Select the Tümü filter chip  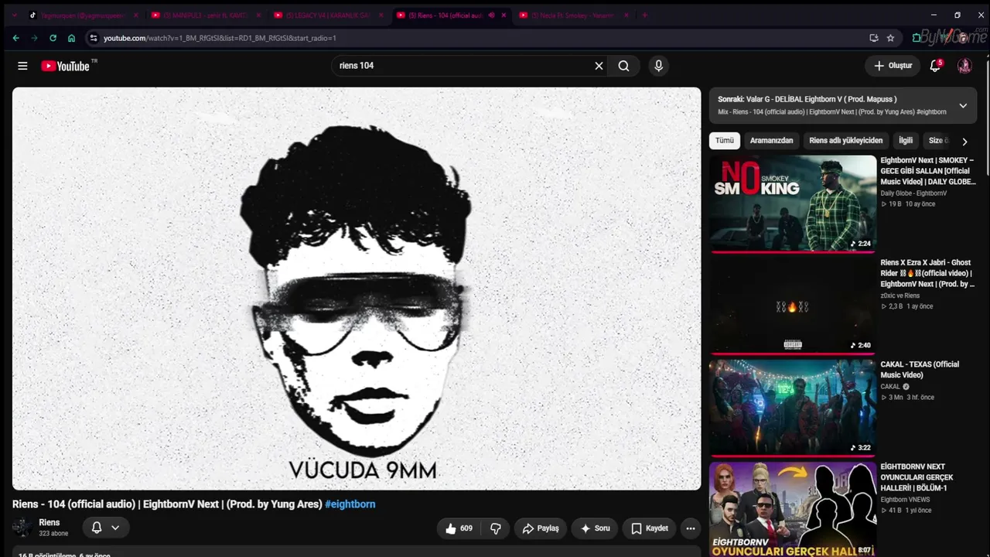coord(725,141)
